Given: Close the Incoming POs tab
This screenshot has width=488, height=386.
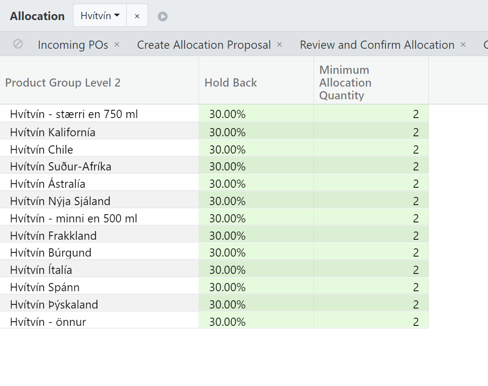Looking at the screenshot, I should (117, 45).
